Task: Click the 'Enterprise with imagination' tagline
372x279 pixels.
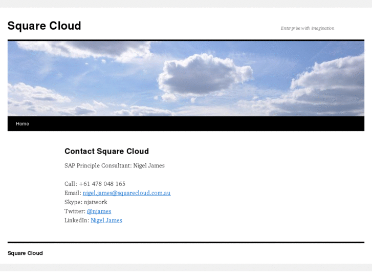Action: 308,28
